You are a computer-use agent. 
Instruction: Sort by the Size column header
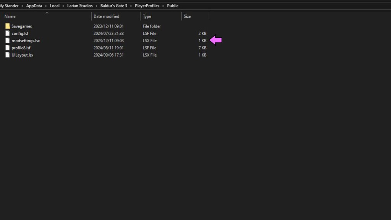(188, 16)
